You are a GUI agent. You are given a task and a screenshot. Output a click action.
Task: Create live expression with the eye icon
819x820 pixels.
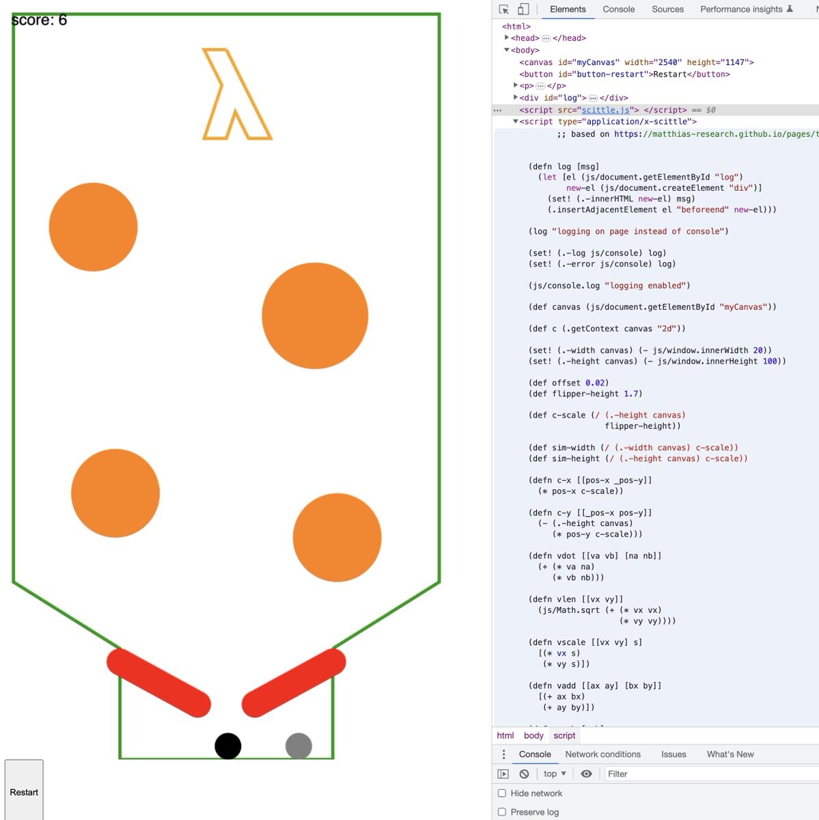coord(586,774)
